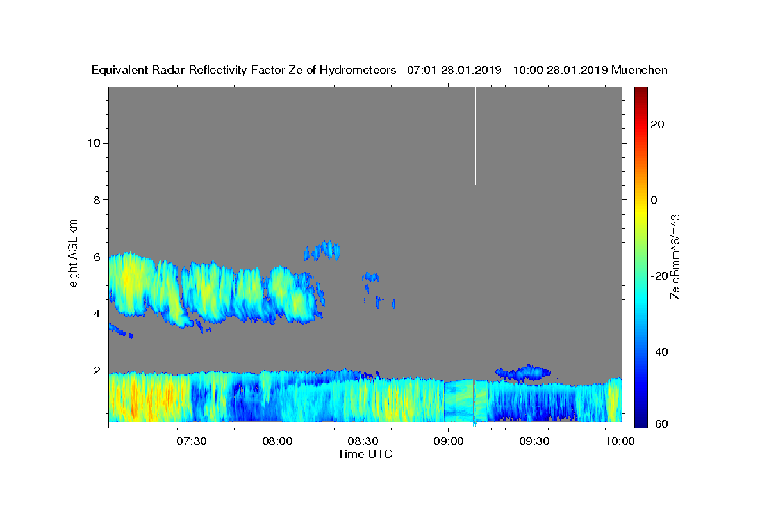Click the height tick label '8'
Viewport: 769px width, 513px height.
[96, 200]
